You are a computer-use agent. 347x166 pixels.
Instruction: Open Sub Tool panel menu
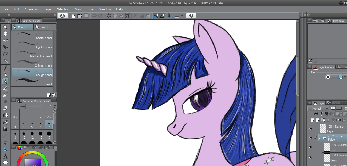(13, 20)
